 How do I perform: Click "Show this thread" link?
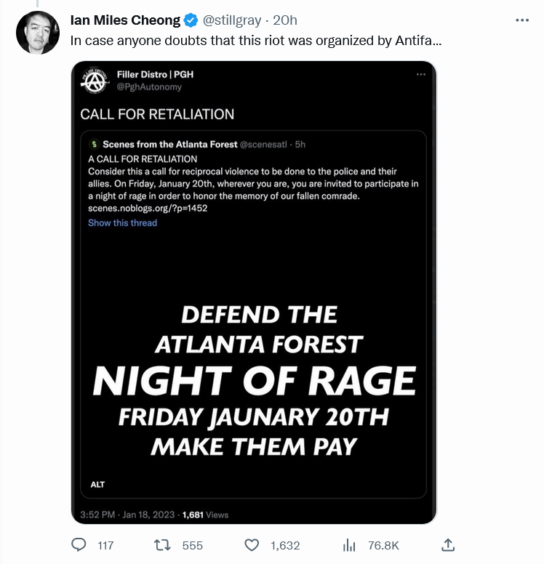pos(122,223)
